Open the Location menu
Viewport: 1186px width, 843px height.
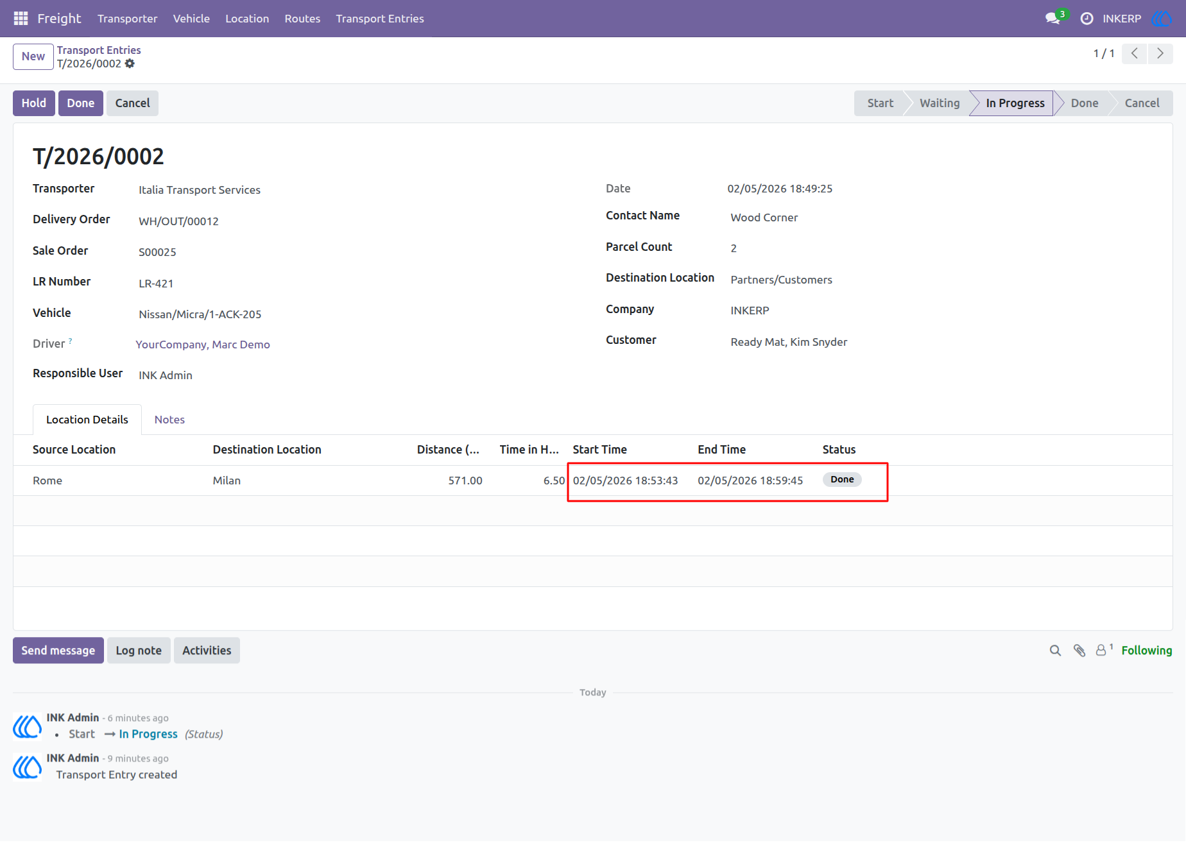[x=247, y=19]
